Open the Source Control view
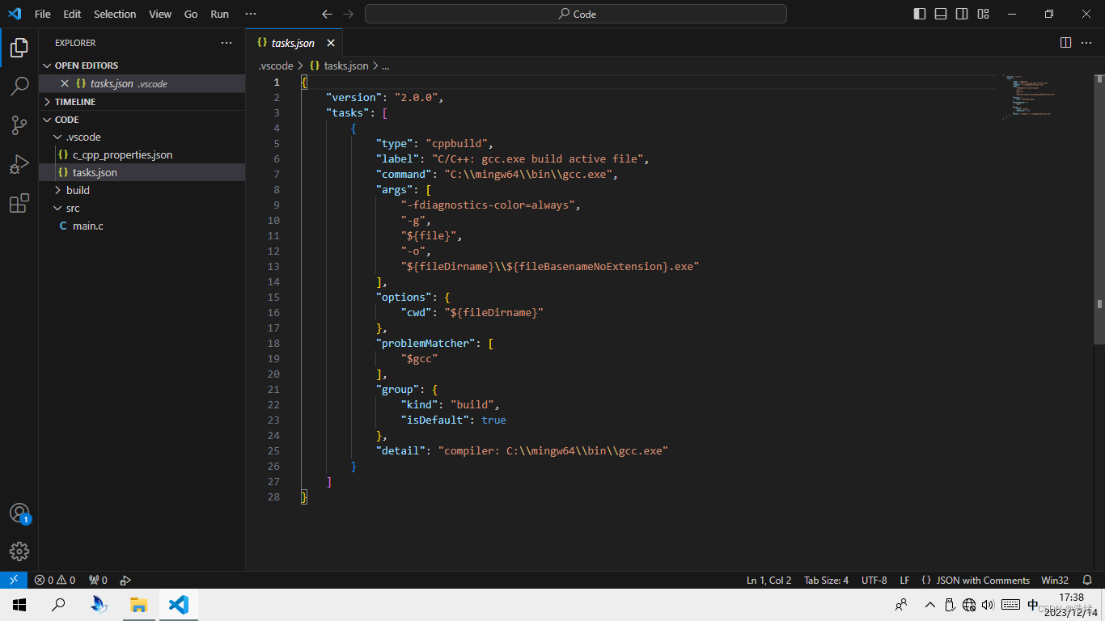The width and height of the screenshot is (1105, 621). (19, 125)
